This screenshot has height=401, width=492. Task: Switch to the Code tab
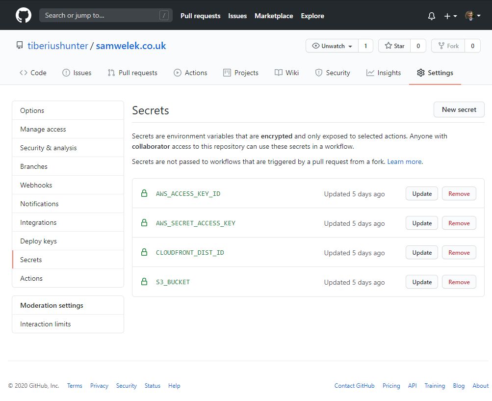tap(33, 73)
